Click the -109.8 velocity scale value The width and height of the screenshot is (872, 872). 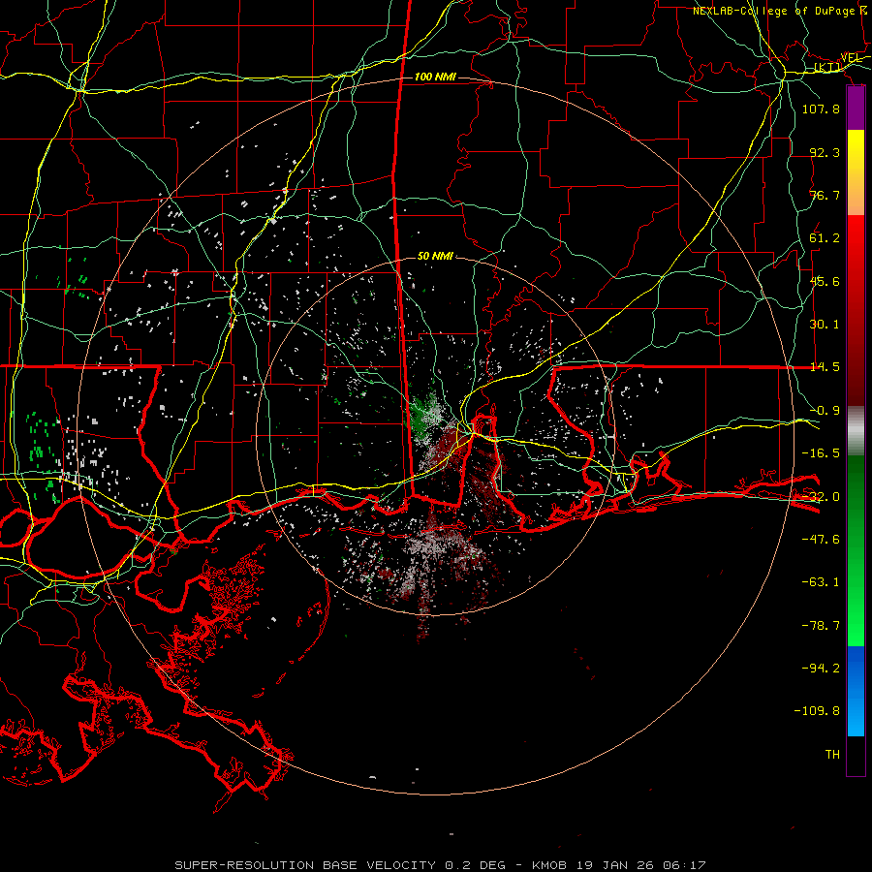tap(817, 711)
